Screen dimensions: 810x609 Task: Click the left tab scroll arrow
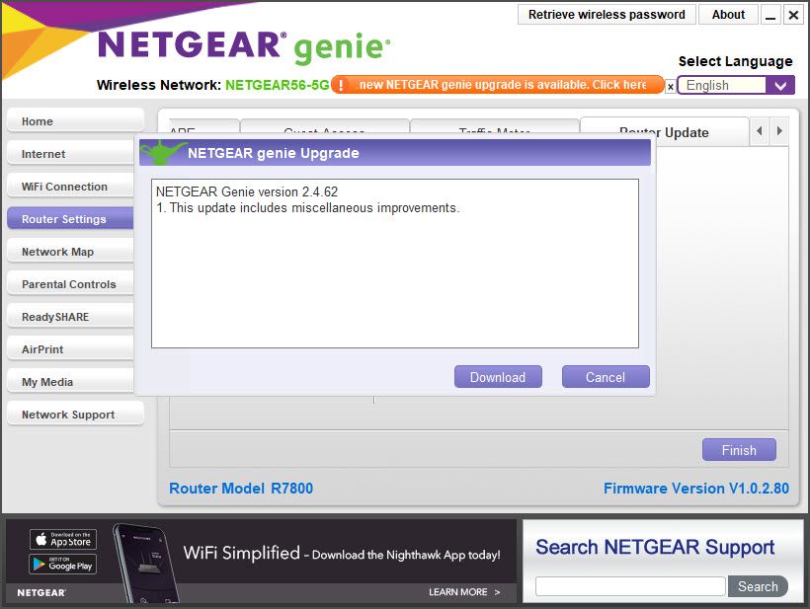762,129
